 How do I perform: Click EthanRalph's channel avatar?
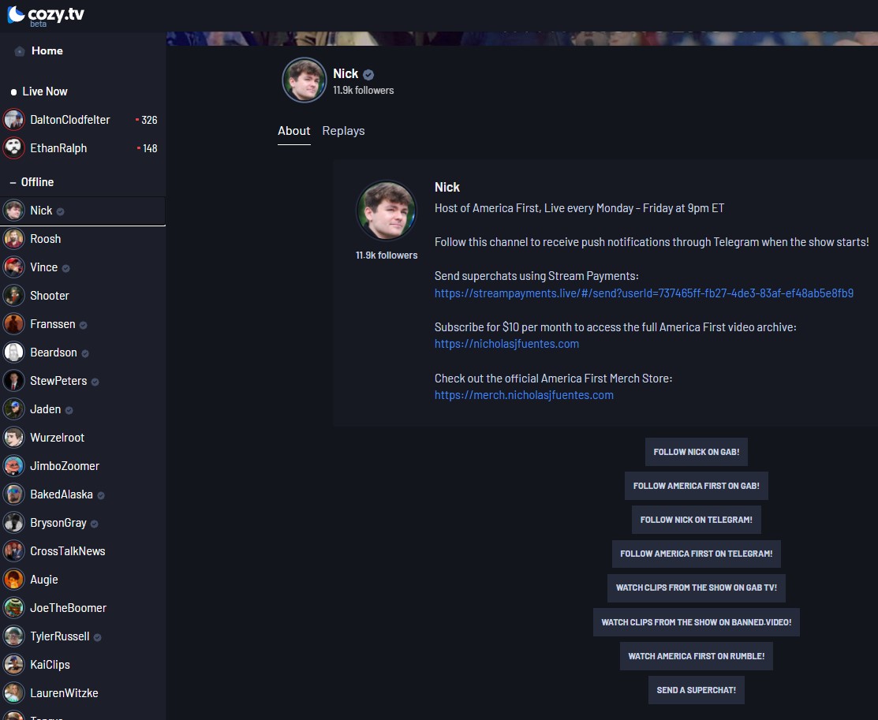tap(14, 148)
